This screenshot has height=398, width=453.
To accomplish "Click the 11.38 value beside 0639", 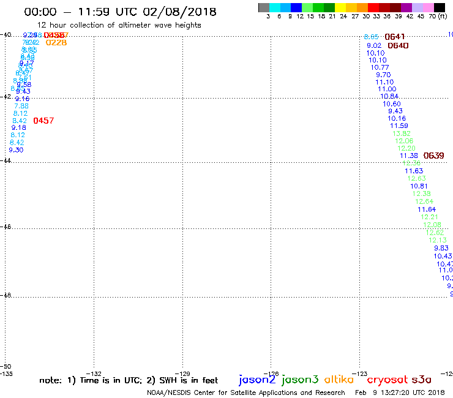I will tap(409, 156).
